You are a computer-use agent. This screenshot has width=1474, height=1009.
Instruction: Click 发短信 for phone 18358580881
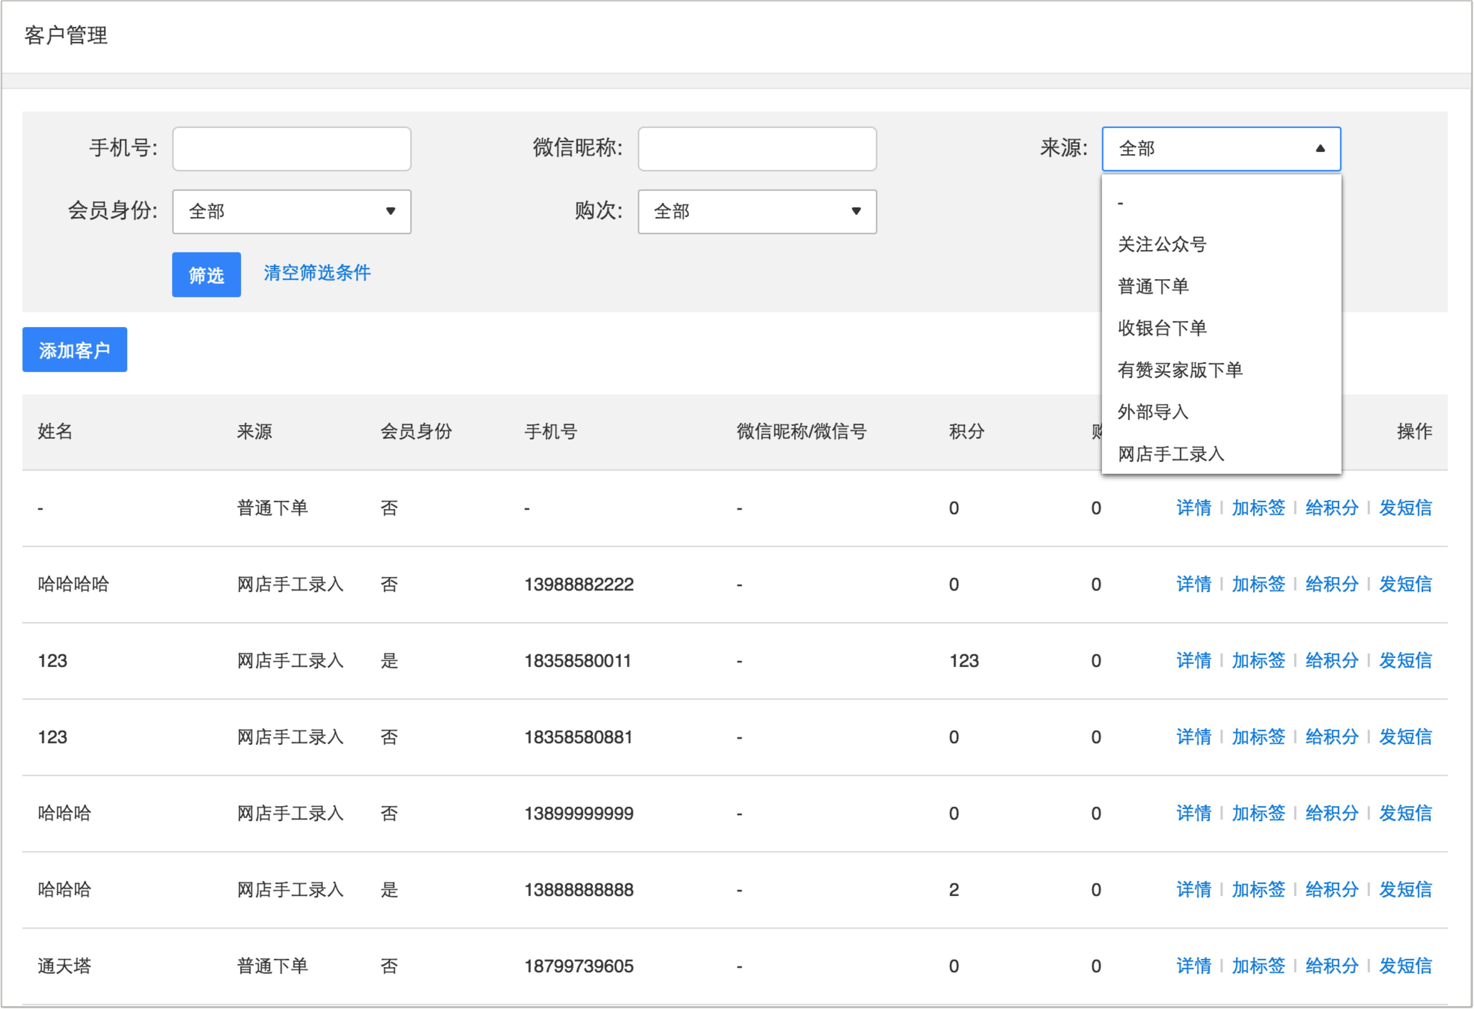[1406, 736]
